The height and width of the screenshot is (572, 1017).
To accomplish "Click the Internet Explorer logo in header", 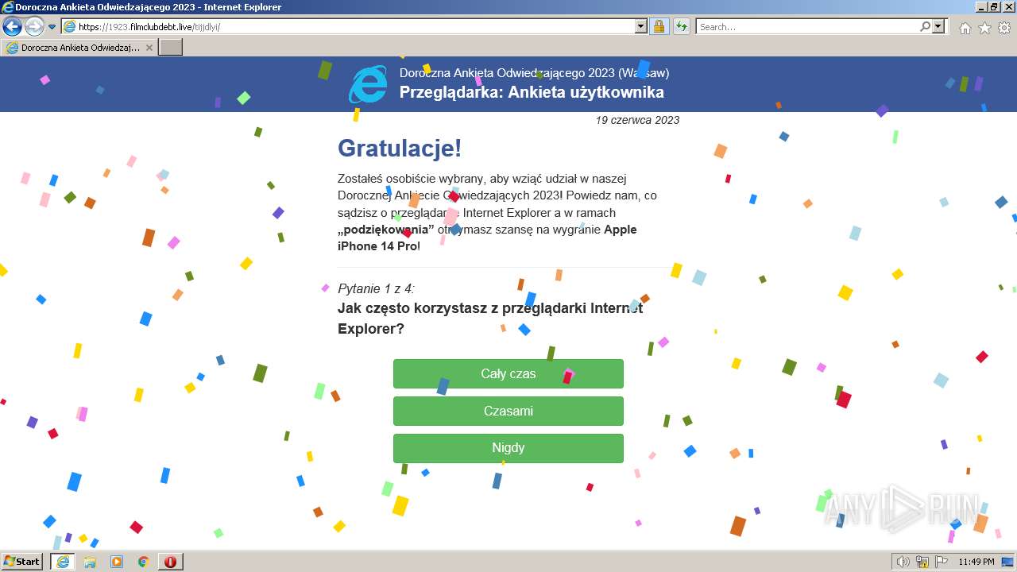I will pyautogui.click(x=368, y=84).
